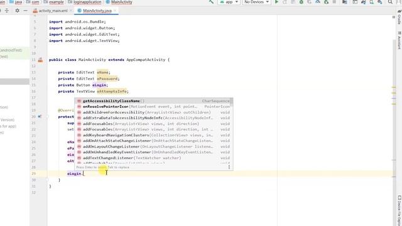Screen dimensions: 402x226
Task: Open the No Devices selector dropdown
Action: (256, 2)
